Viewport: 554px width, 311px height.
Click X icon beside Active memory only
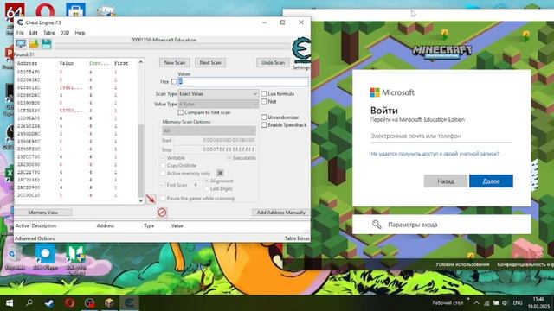click(x=220, y=173)
